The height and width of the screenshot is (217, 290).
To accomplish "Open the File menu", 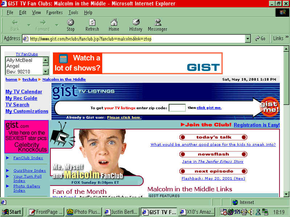I will pos(10,13).
